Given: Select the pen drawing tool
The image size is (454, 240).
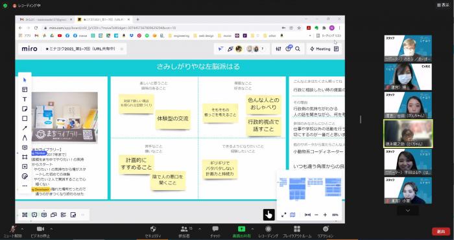Looking at the screenshot, I should click(x=25, y=138).
